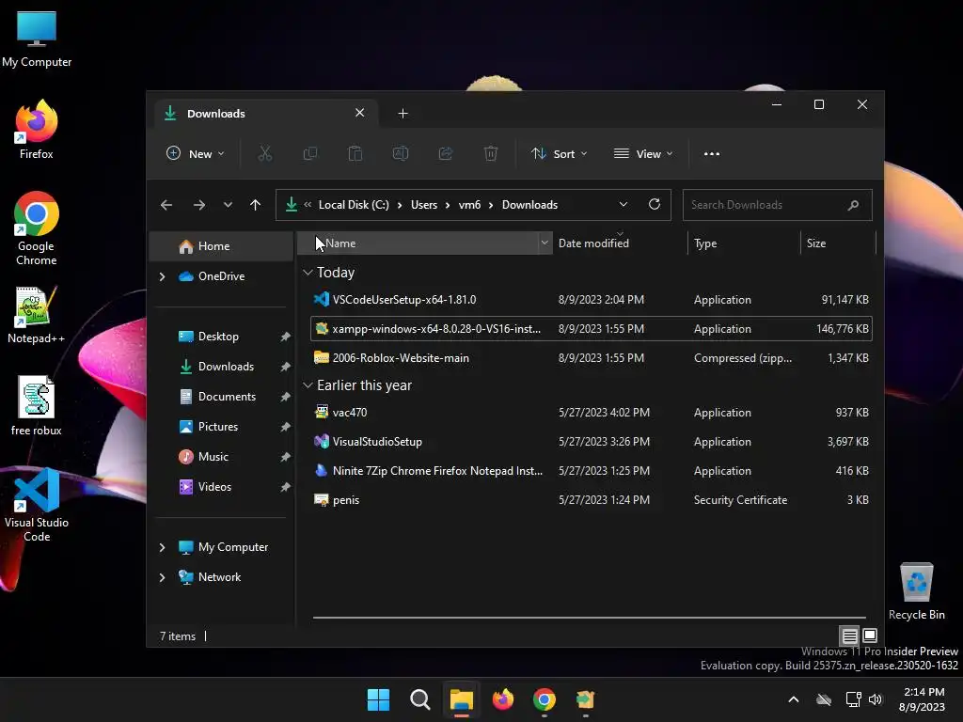Select the vac470 application
Screen dimensions: 963x722
click(x=591, y=413)
